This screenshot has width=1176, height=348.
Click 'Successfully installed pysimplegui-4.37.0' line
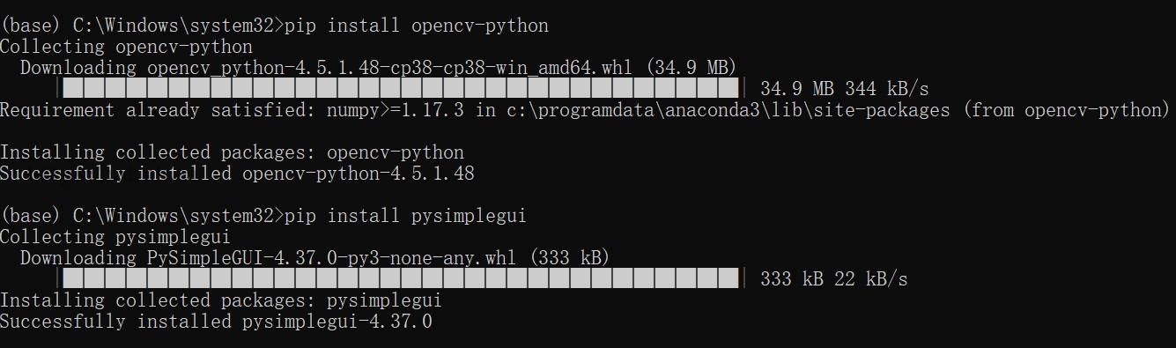(x=216, y=322)
